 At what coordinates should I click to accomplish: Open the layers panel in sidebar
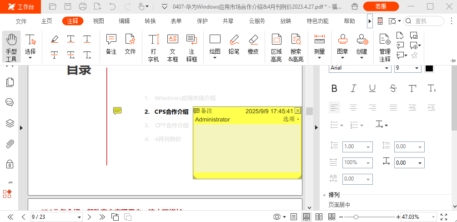pos(10,123)
